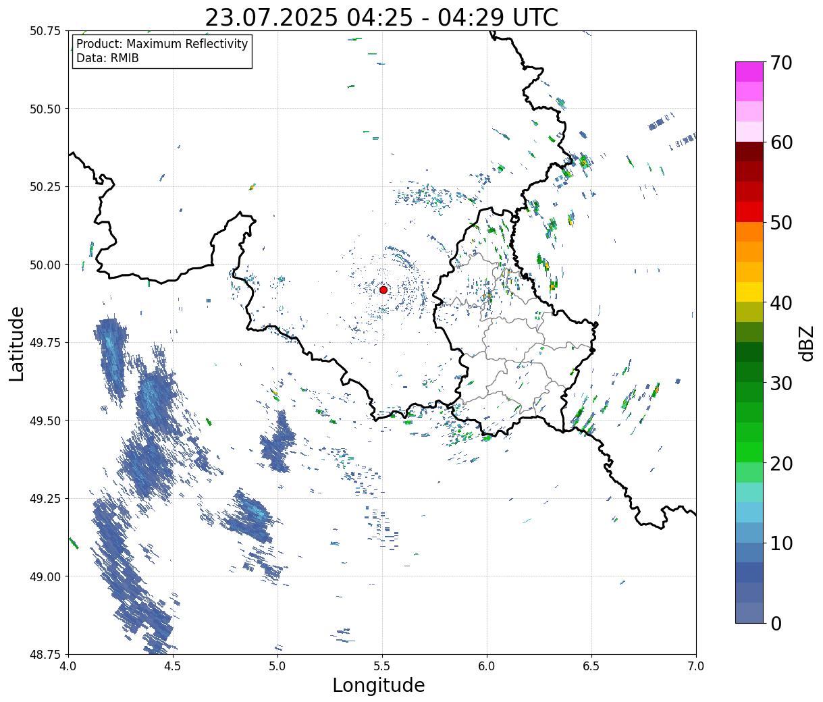Click the bright red 50 dBZ color band

[x=749, y=211]
